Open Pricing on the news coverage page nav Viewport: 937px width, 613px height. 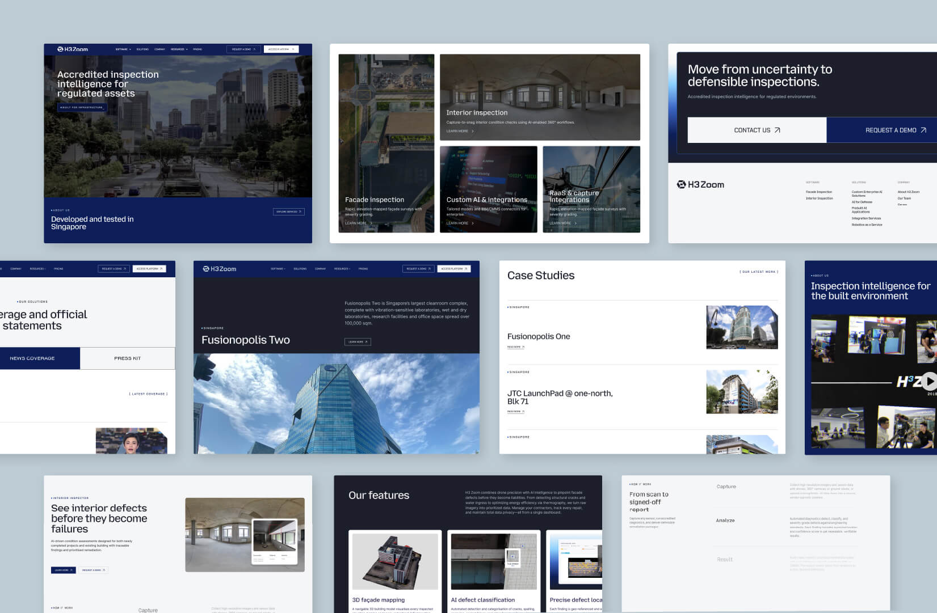58,269
